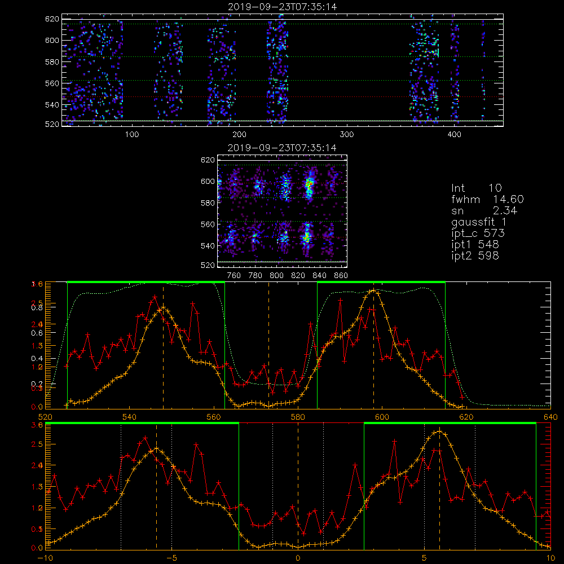Viewport: 564px width, 564px height.
Task: Select the 'ipt_c 573' readout
Action: tap(478, 233)
